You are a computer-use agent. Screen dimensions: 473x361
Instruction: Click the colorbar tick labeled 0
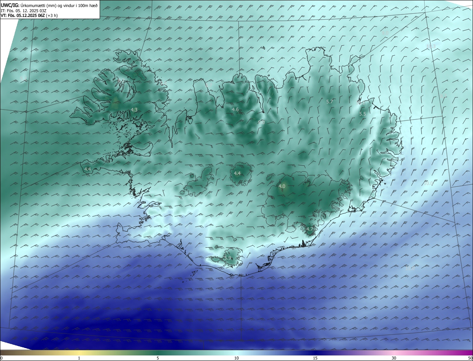pyautogui.click(x=1, y=358)
